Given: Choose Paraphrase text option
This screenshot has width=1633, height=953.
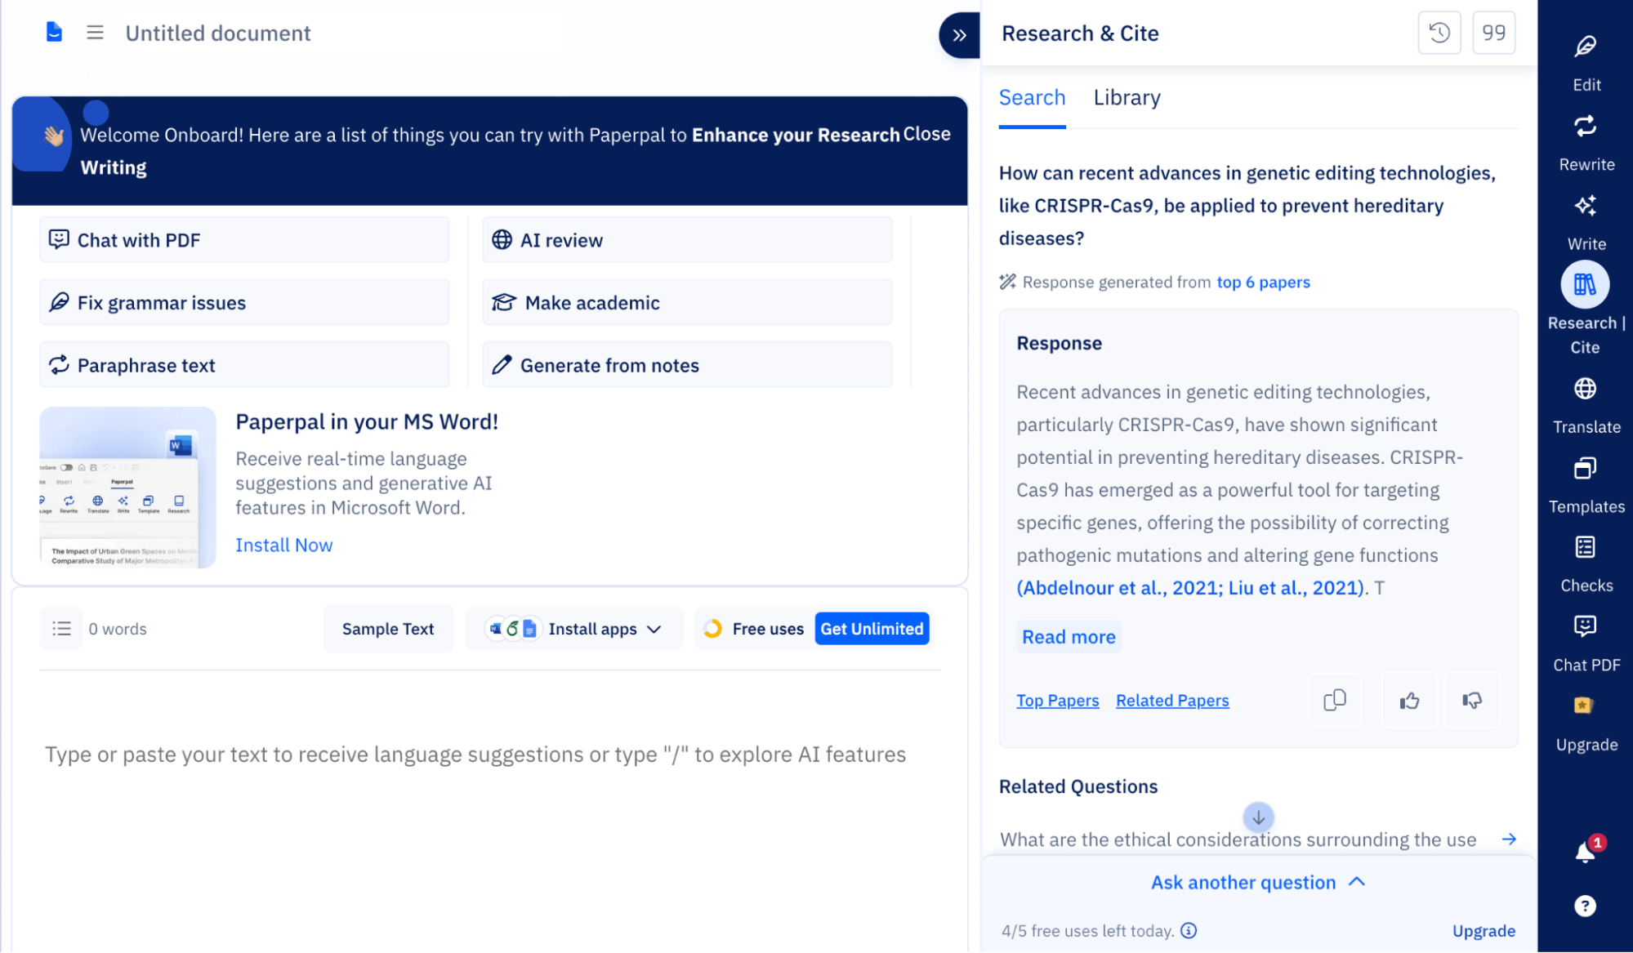Looking at the screenshot, I should 244,365.
